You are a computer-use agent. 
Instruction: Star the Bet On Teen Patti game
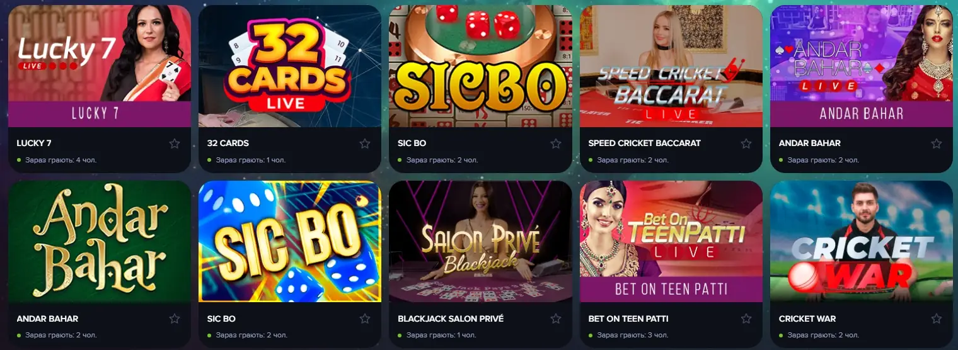tap(746, 319)
